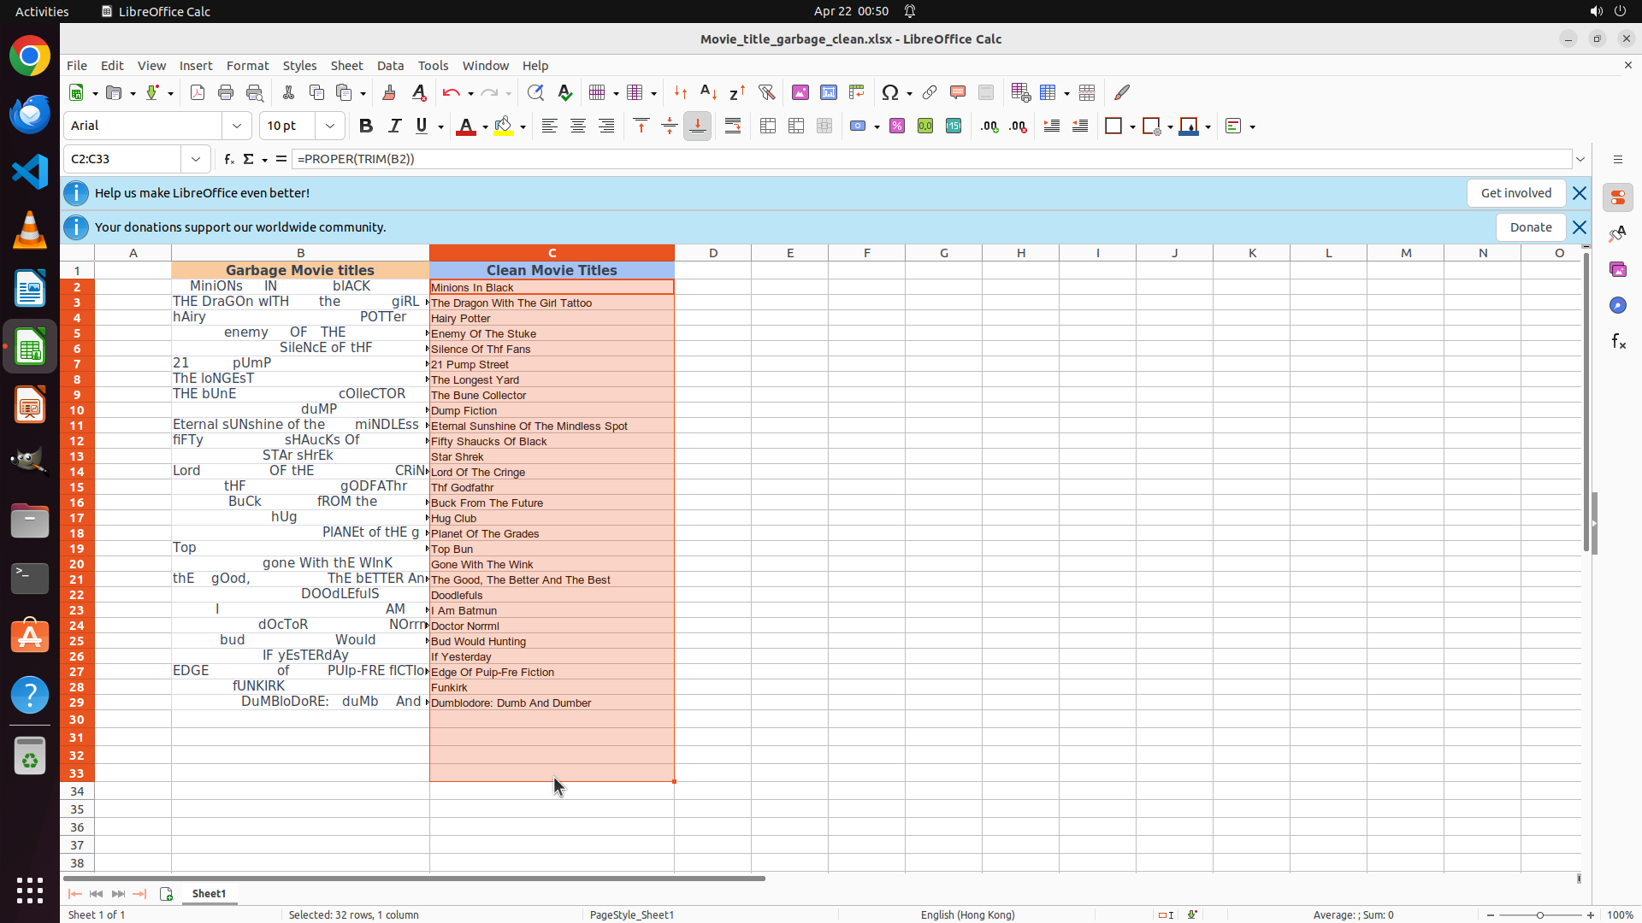
Task: Open the Data menu
Action: (x=390, y=66)
